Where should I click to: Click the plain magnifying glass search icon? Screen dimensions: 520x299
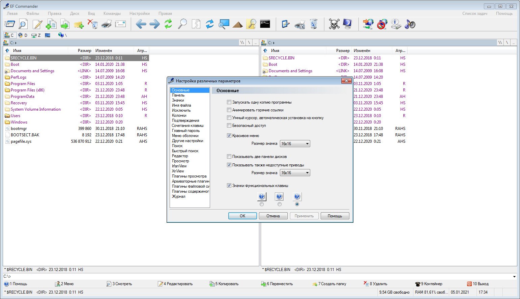(182, 24)
